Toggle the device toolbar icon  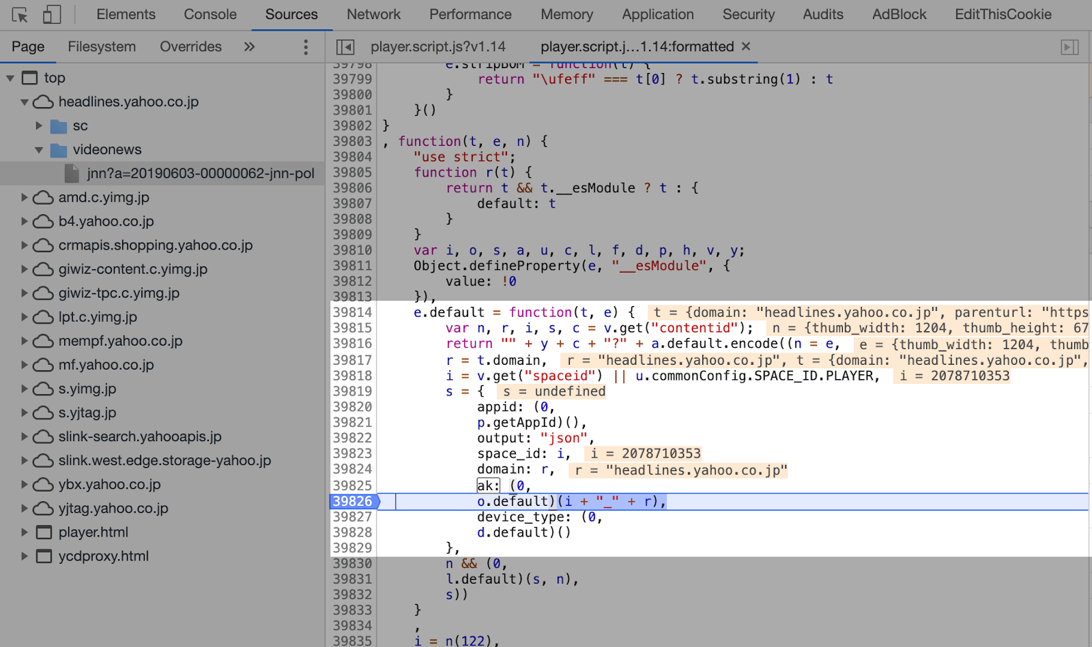pyautogui.click(x=52, y=14)
